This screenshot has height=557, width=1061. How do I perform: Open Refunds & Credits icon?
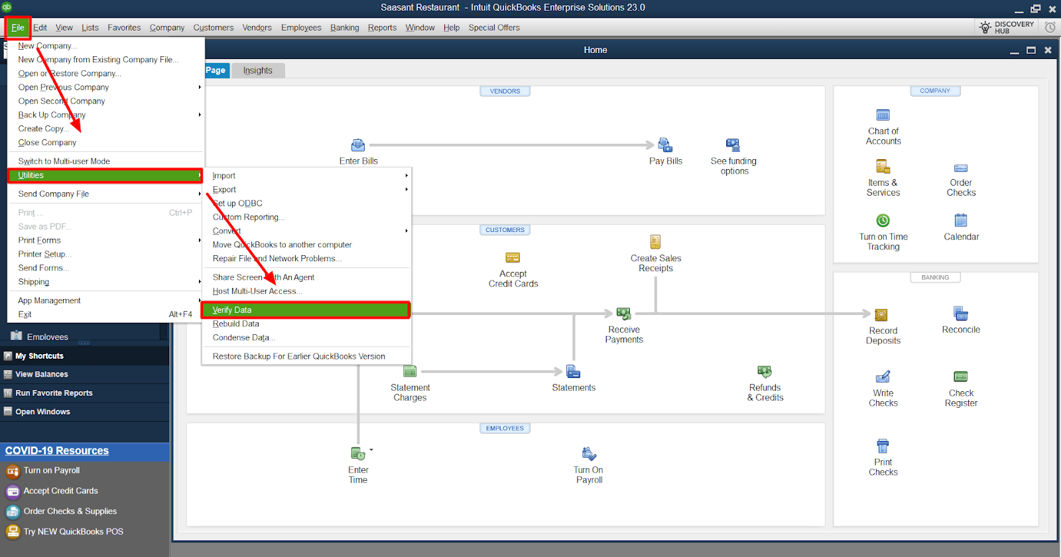pos(765,371)
